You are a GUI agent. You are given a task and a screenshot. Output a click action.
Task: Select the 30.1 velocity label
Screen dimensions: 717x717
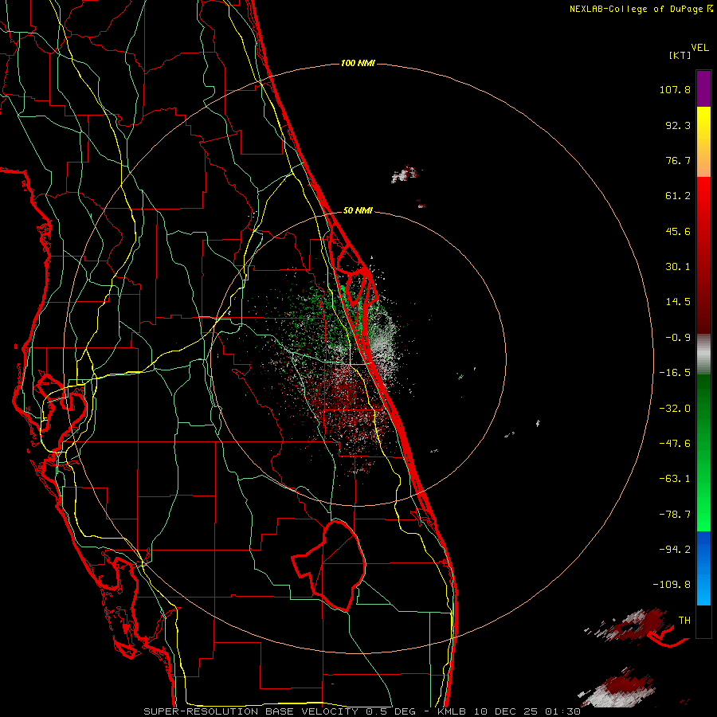click(x=678, y=267)
